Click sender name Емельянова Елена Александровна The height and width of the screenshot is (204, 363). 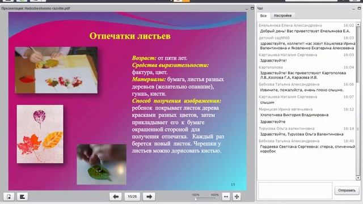coord(290,25)
